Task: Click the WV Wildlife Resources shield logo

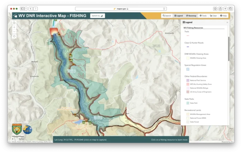Action: [17, 129]
